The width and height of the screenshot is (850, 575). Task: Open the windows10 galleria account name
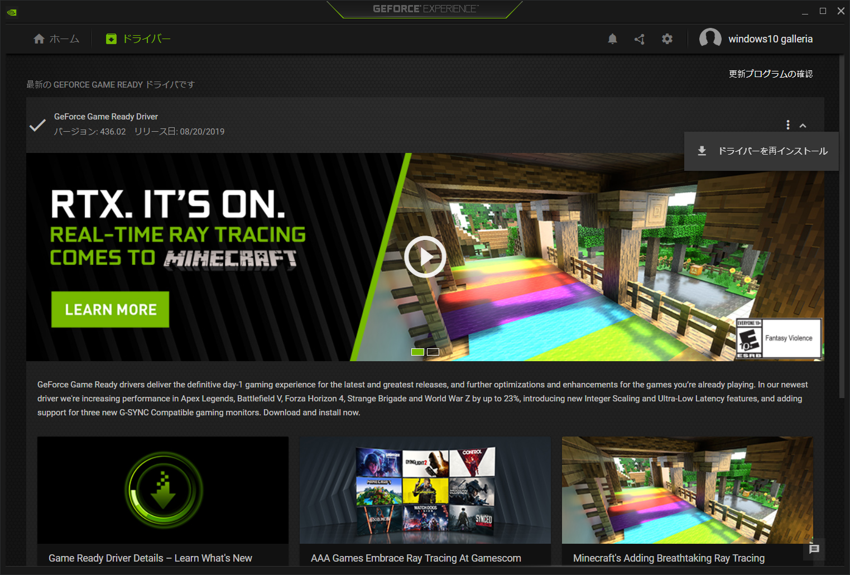pyautogui.click(x=770, y=39)
